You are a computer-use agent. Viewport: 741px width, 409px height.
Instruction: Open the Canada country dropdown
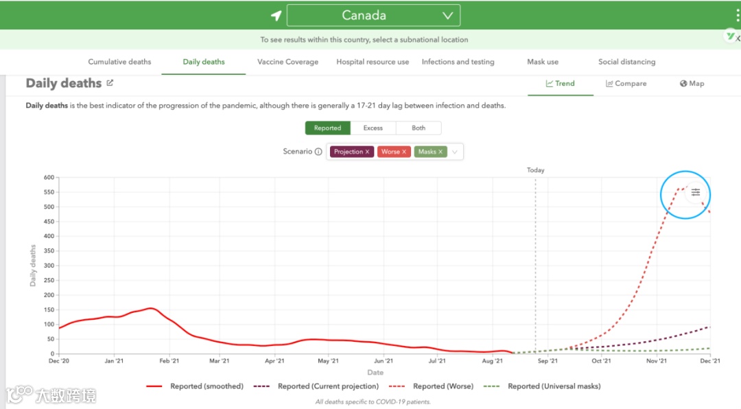point(373,16)
